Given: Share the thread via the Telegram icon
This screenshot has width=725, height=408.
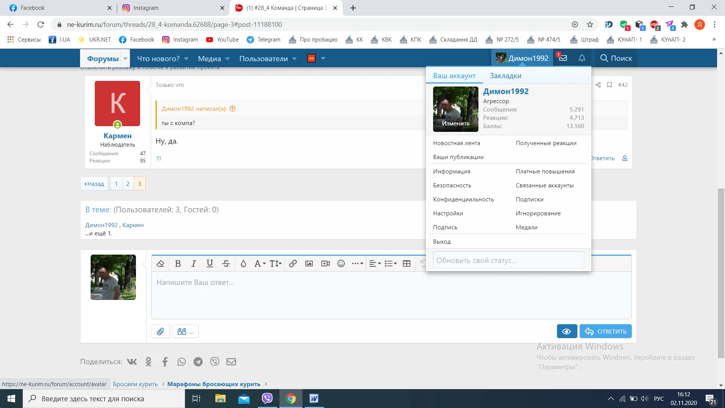Looking at the screenshot, I should tap(198, 362).
